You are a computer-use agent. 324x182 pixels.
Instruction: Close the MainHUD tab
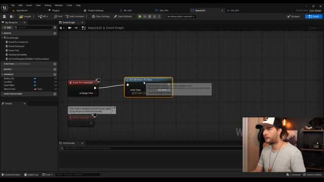pyautogui.click(x=222, y=11)
